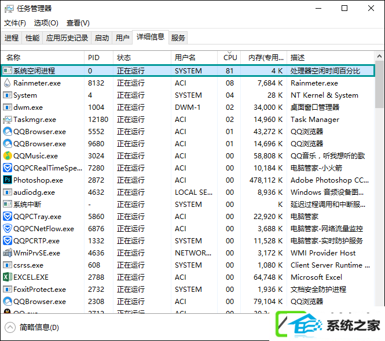Sort by the 描述 column header
Viewport: 385px width, 341px height.
pos(331,58)
